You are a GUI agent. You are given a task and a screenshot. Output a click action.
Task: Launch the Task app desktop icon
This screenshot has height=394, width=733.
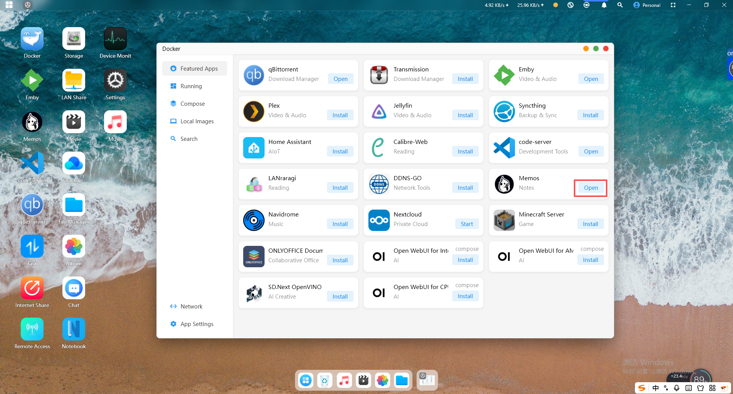pos(32,247)
